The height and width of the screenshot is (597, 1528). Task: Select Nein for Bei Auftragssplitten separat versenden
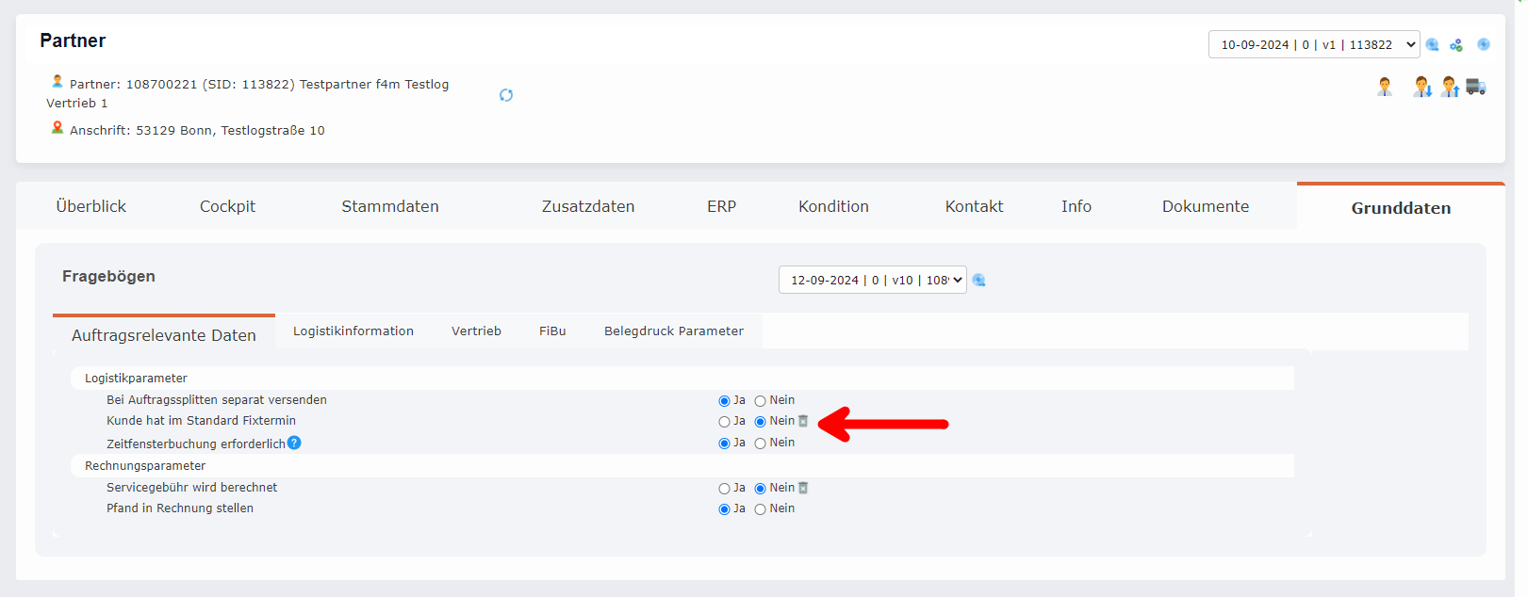(x=760, y=401)
